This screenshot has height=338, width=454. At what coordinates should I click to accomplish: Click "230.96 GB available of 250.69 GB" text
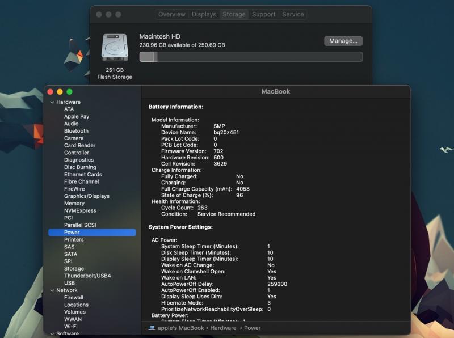[182, 45]
